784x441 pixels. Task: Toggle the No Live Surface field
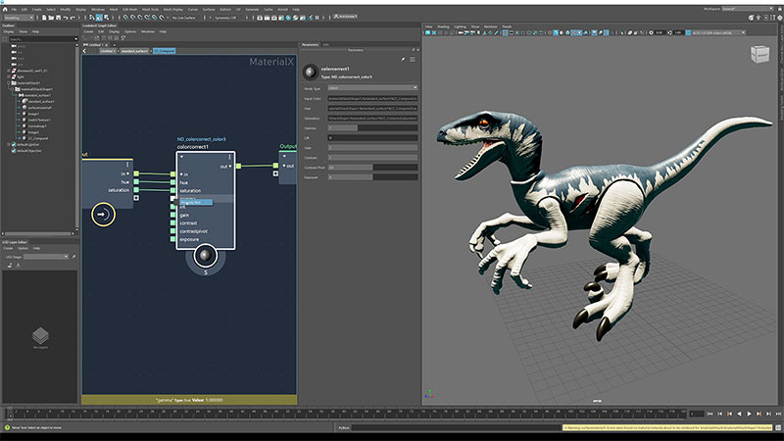tap(184, 18)
